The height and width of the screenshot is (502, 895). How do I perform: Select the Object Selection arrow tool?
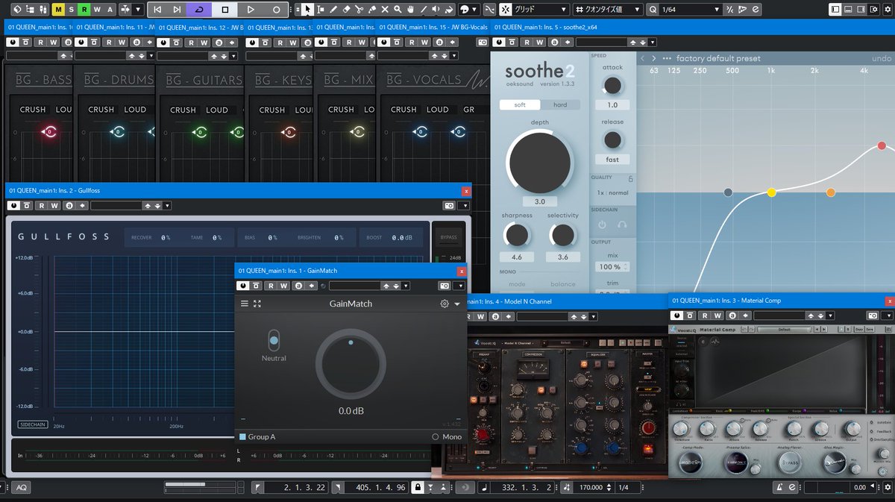[x=307, y=10]
